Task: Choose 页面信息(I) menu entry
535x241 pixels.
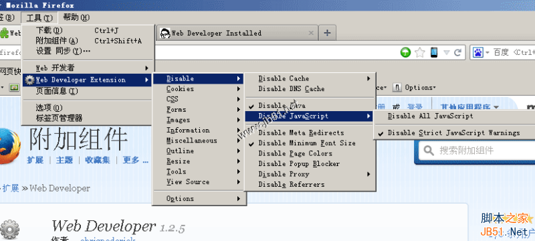Action: point(88,91)
